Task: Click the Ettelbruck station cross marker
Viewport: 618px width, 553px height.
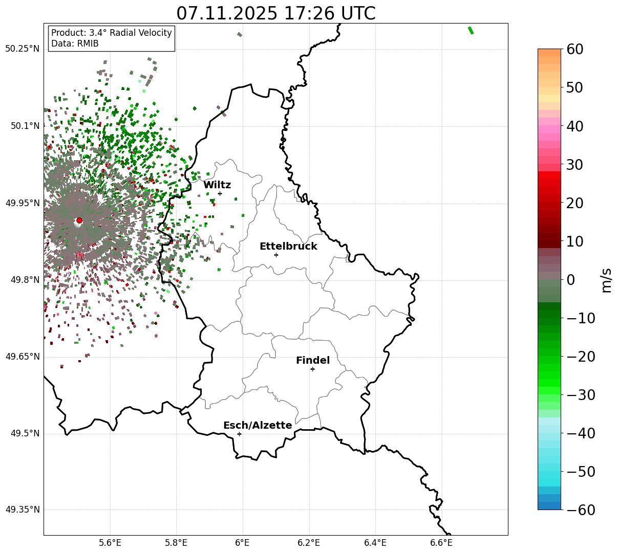Action: pyautogui.click(x=276, y=255)
